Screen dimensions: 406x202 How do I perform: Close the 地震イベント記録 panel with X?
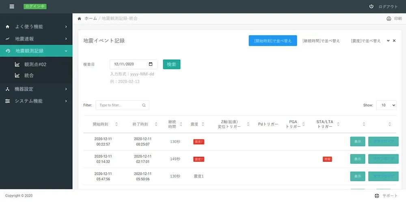394,41
